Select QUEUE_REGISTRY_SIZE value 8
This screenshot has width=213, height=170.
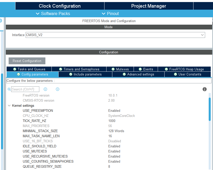point(109,167)
